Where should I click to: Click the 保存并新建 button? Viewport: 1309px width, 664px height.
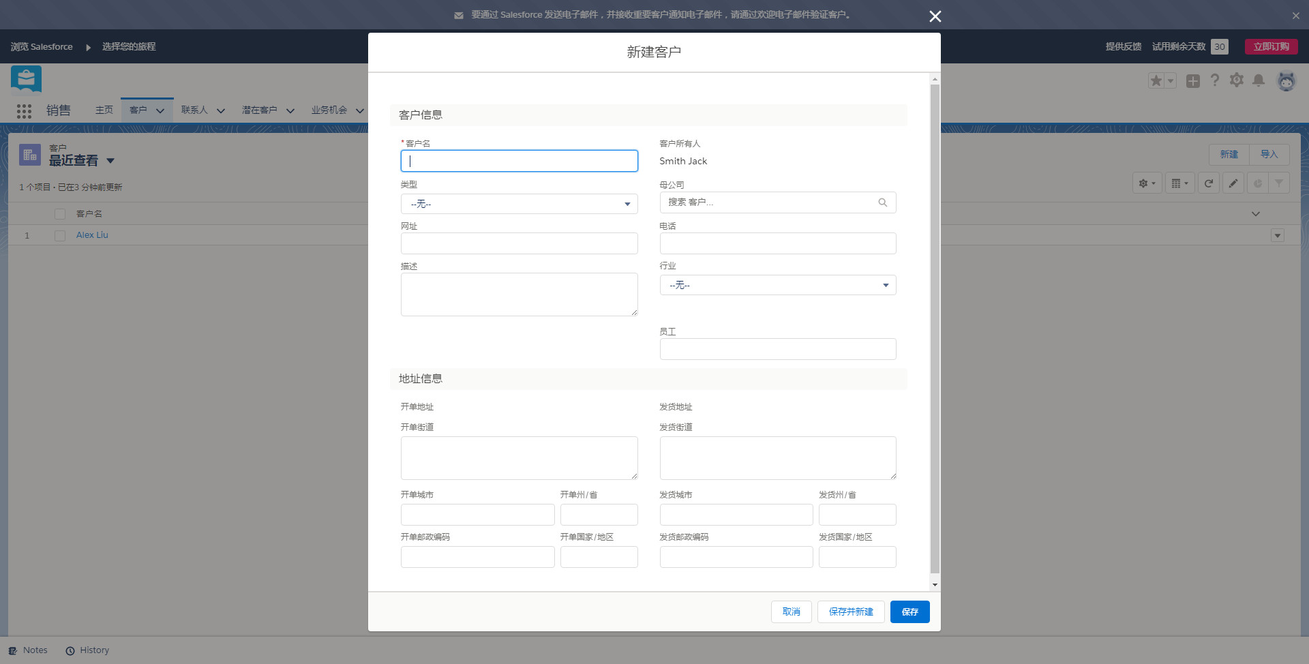[x=851, y=612]
